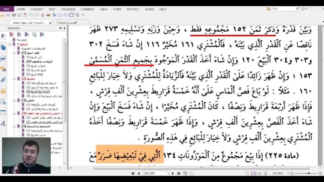Go to previous page arrow

(139, 173)
